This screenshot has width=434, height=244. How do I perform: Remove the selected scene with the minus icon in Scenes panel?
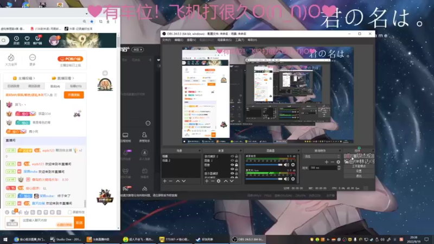pos(171,181)
